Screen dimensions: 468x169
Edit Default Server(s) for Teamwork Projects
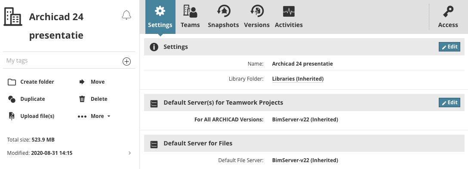(450, 103)
